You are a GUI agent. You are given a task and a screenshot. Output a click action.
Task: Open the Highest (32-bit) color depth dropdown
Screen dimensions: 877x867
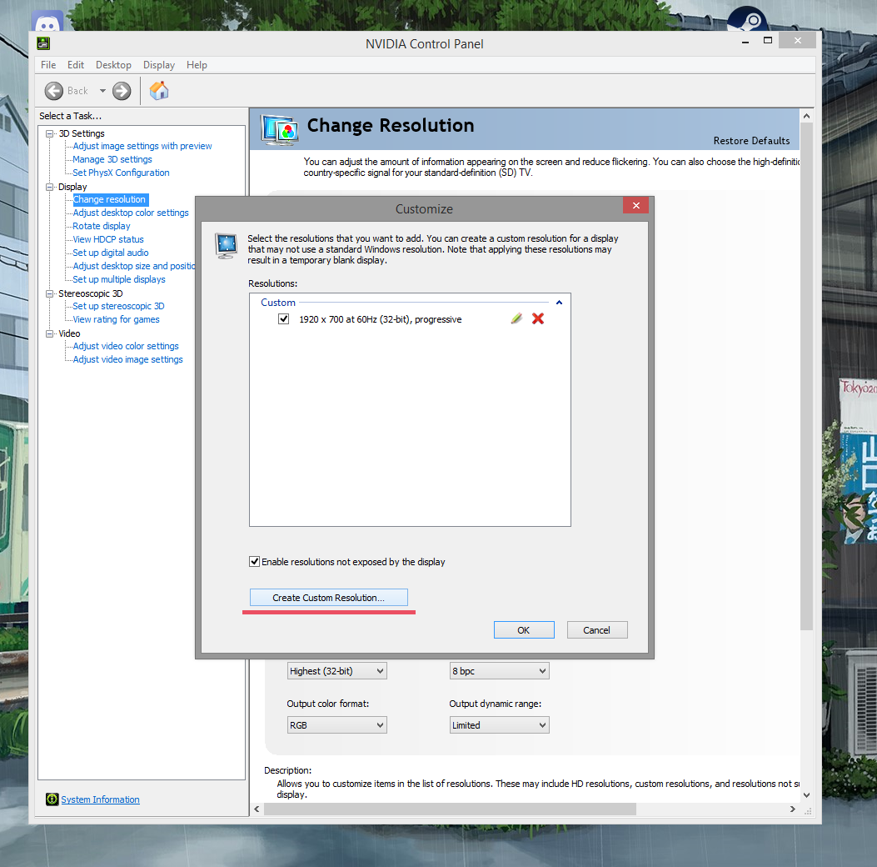pyautogui.click(x=336, y=670)
